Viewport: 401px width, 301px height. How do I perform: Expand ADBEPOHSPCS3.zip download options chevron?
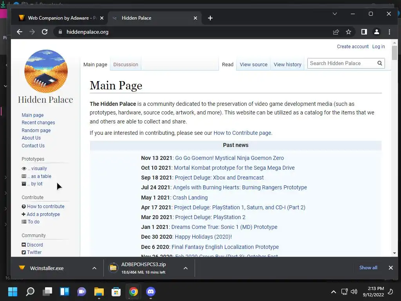click(x=186, y=268)
